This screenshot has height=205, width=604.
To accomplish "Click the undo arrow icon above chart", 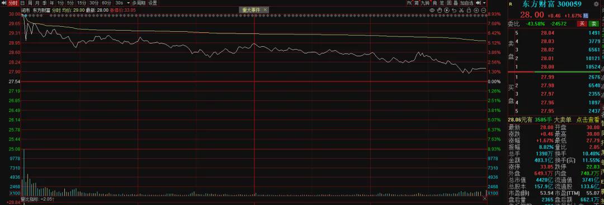I will [454, 11].
